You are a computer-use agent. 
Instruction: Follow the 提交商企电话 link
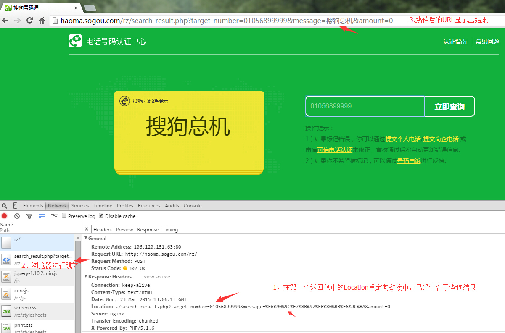click(x=441, y=139)
